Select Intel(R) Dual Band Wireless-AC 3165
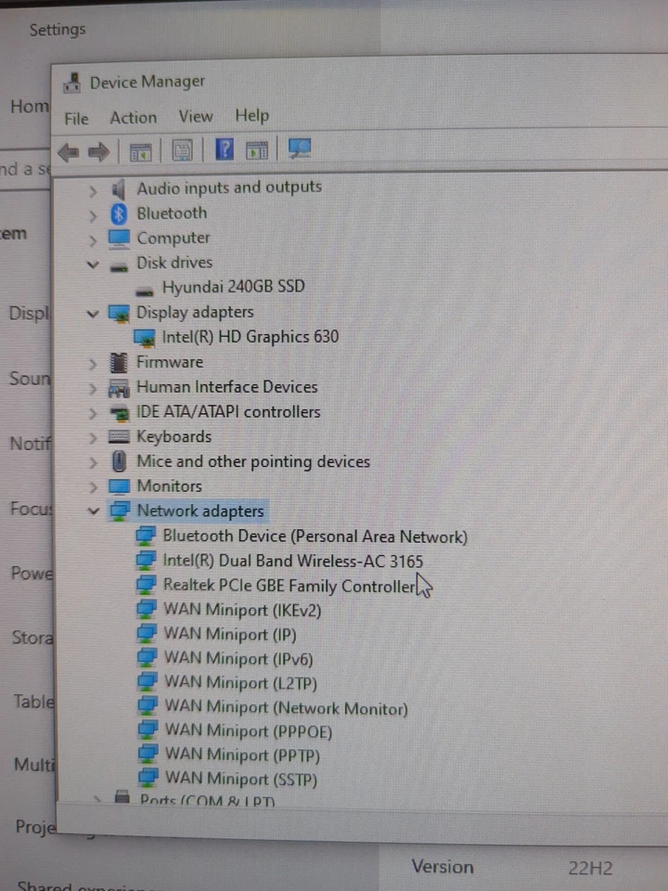This screenshot has height=891, width=668. click(x=293, y=562)
